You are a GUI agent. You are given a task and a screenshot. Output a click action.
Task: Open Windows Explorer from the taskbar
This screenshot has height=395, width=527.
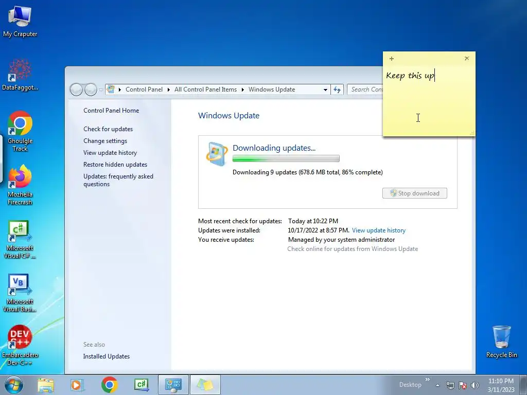tap(46, 385)
